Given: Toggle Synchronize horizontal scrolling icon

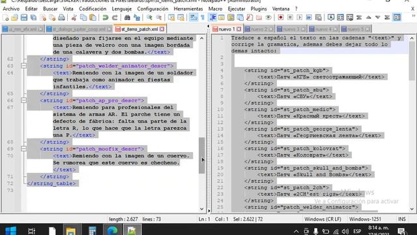Looking at the screenshot, I should 181,18.
